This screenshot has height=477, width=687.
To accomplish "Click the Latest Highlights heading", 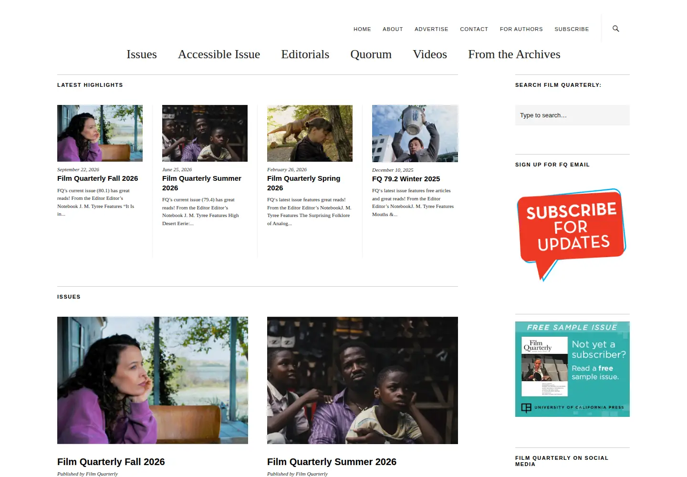I will coord(90,85).
